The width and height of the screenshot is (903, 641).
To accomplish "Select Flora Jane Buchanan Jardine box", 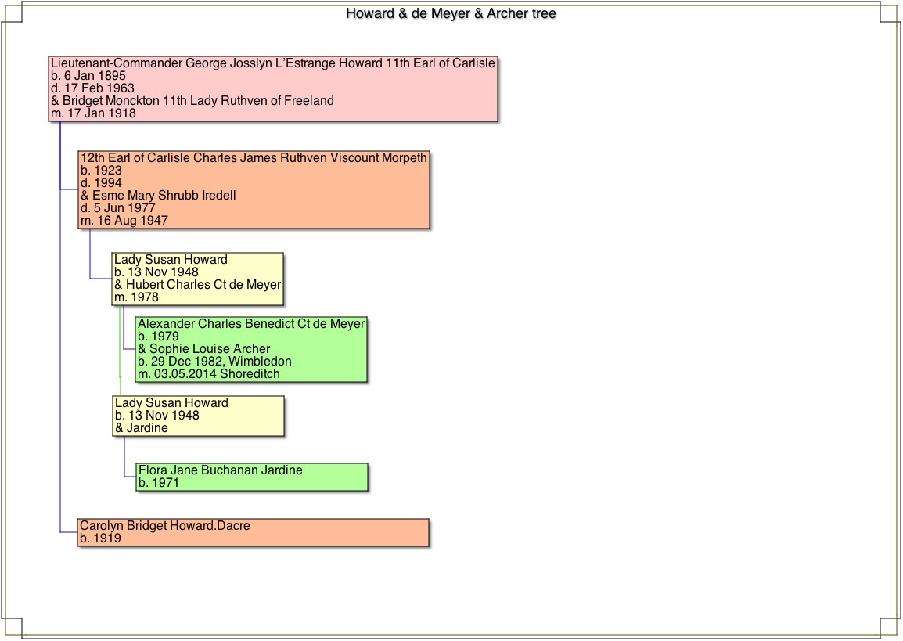I will [x=252, y=477].
